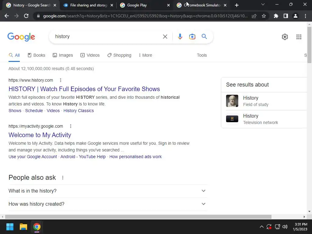The width and height of the screenshot is (312, 234).
Task: Open the volume speaker tray icon
Action: pos(285,227)
